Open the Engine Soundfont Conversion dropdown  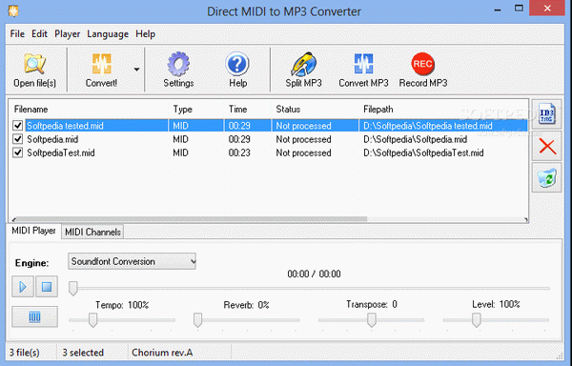pyautogui.click(x=132, y=261)
